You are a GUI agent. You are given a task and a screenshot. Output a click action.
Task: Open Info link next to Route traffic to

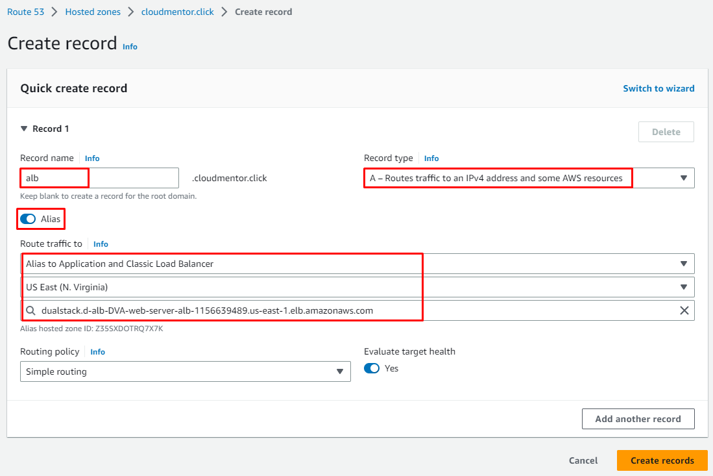[101, 244]
